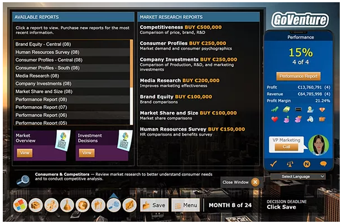Click the green money stack icon on phone
Viewport: 342px width, 224px height.
click(x=286, y=109)
